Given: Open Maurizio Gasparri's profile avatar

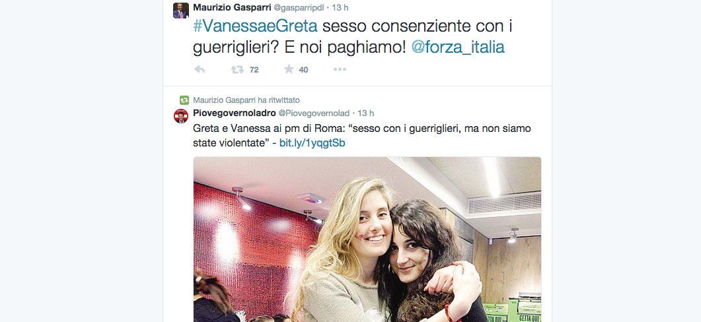Looking at the screenshot, I should 181,11.
